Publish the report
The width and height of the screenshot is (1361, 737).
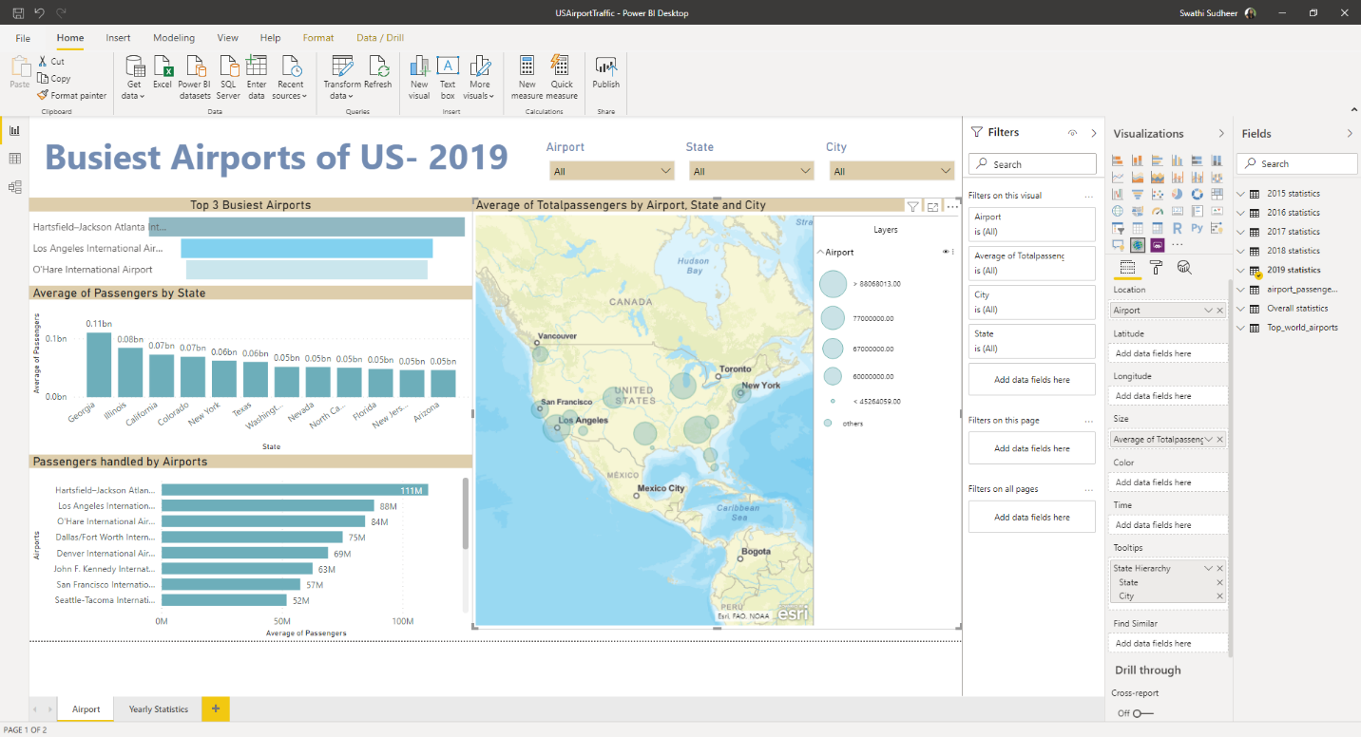coord(605,72)
